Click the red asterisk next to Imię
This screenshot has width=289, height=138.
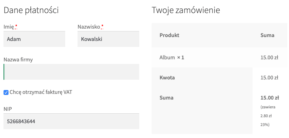16,26
